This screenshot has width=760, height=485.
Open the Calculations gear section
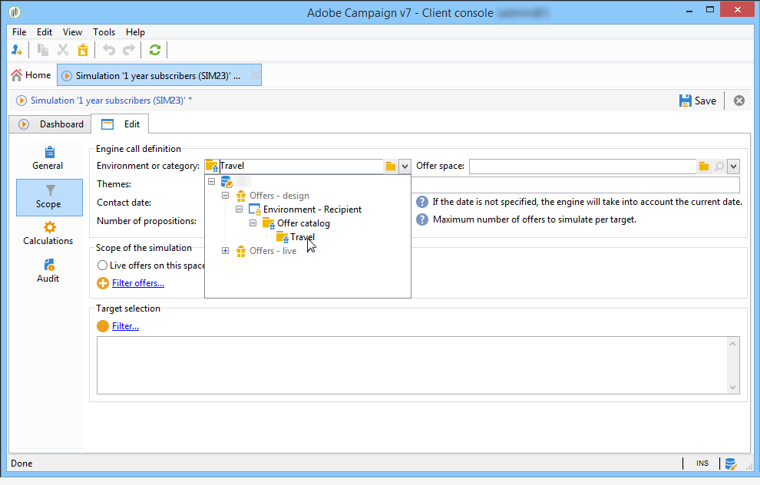click(48, 233)
